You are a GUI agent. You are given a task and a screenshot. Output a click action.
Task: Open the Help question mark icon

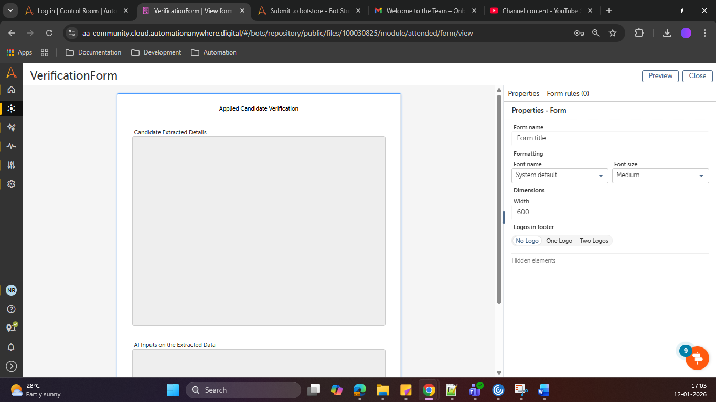pyautogui.click(x=11, y=309)
